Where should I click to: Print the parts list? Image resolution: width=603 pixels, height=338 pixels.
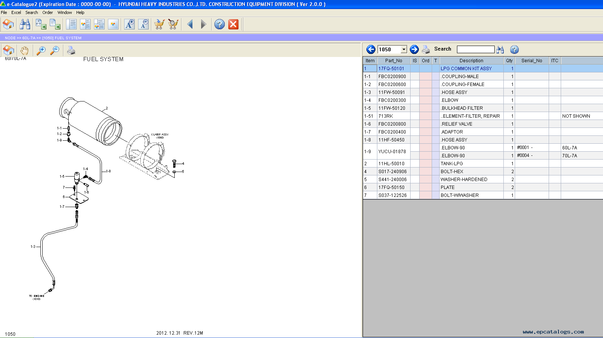point(426,49)
